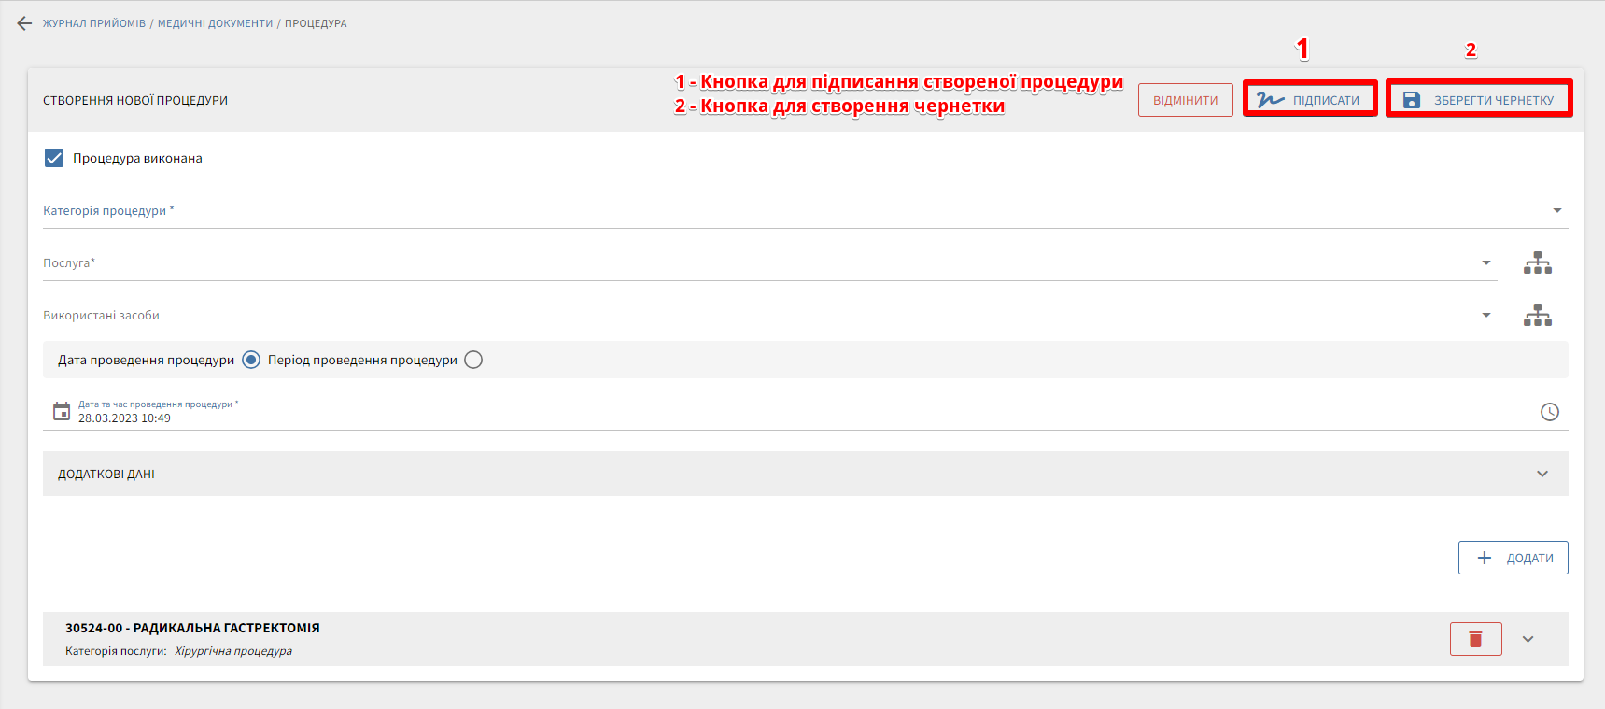Image resolution: width=1605 pixels, height=709 pixels.
Task: Expand the Радикальна гастректомія row details
Action: coord(1528,639)
